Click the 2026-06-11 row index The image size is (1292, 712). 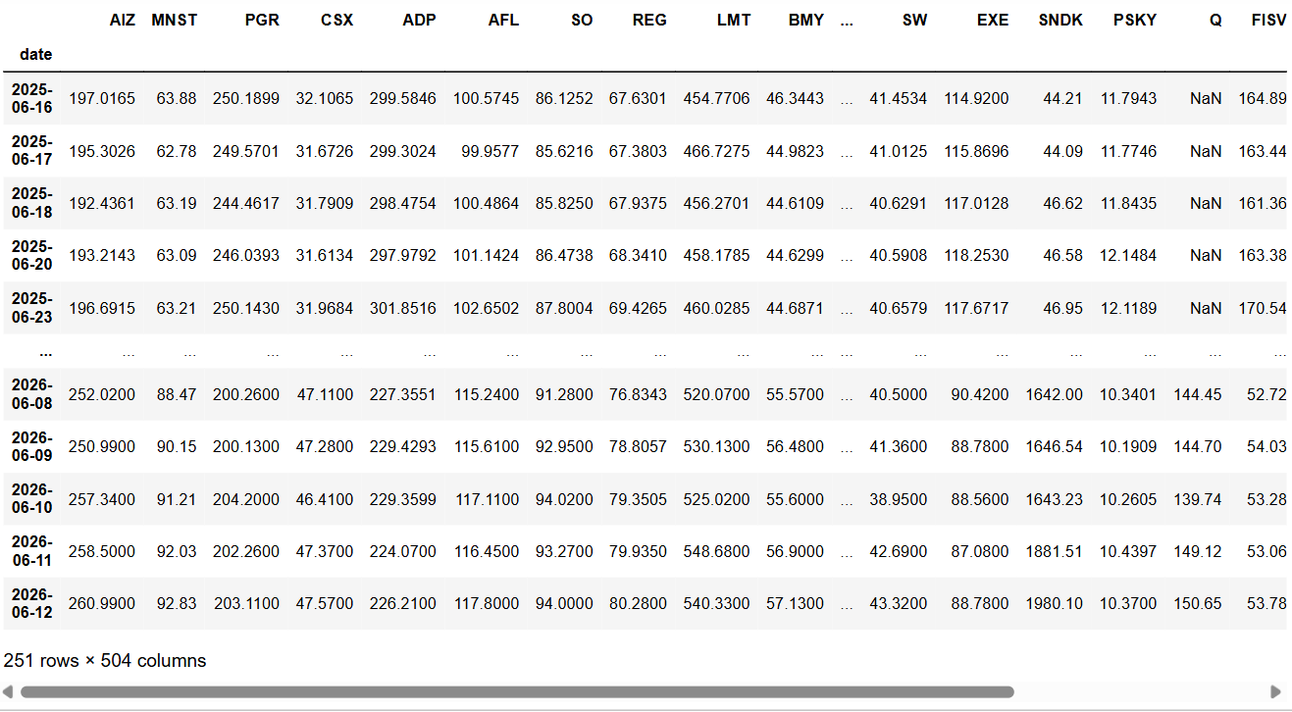(32, 551)
